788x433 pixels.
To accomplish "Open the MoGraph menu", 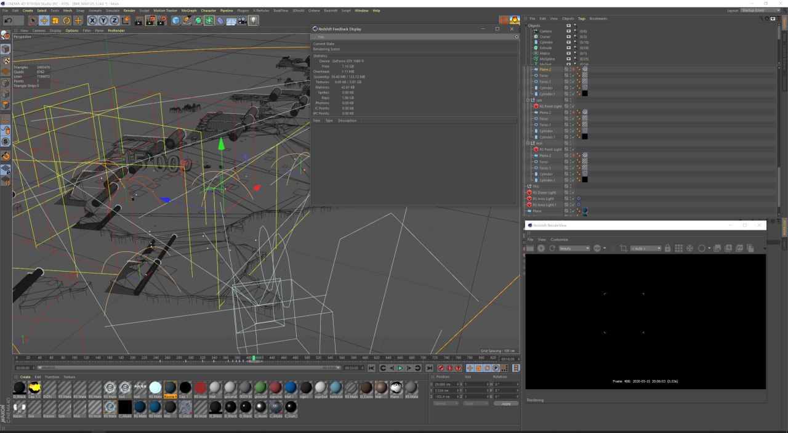I will click(188, 10).
